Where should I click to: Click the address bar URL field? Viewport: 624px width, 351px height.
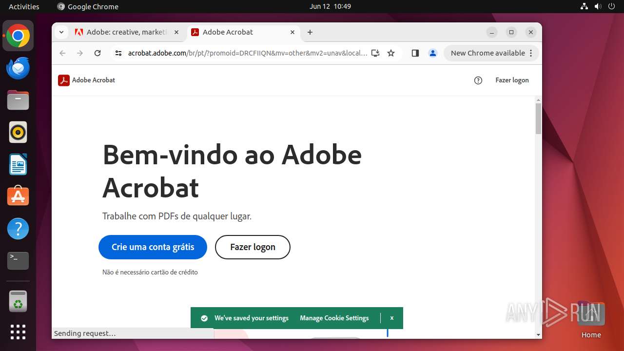248,53
